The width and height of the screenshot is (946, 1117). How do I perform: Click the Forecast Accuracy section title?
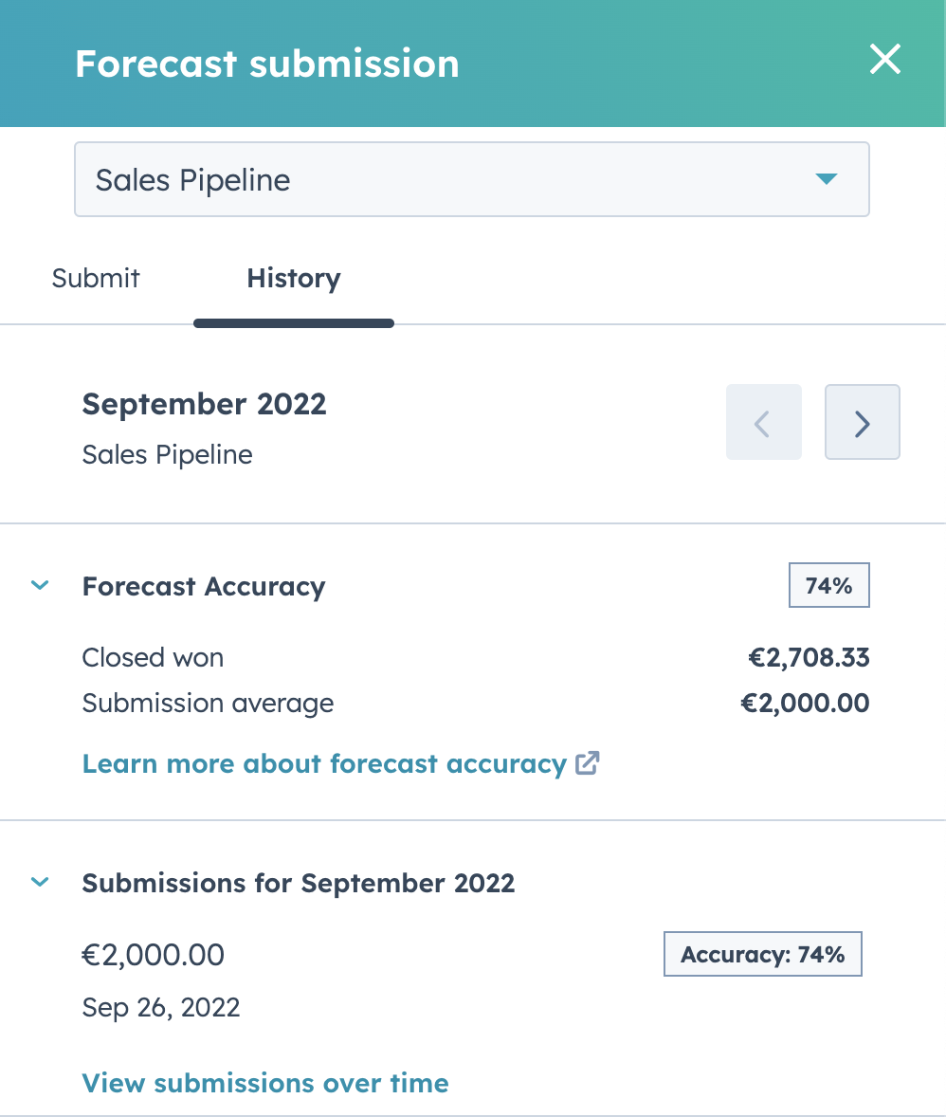coord(203,587)
